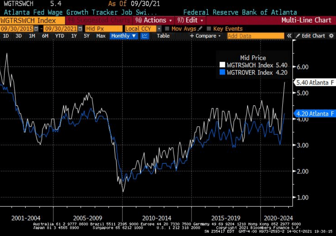The image size is (336, 236).
Task: Collapse panel using double chevron icon
Action: 289,36
